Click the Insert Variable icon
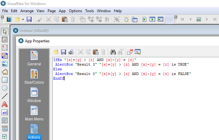Viewport: 219px width, 140px height. point(130,52)
